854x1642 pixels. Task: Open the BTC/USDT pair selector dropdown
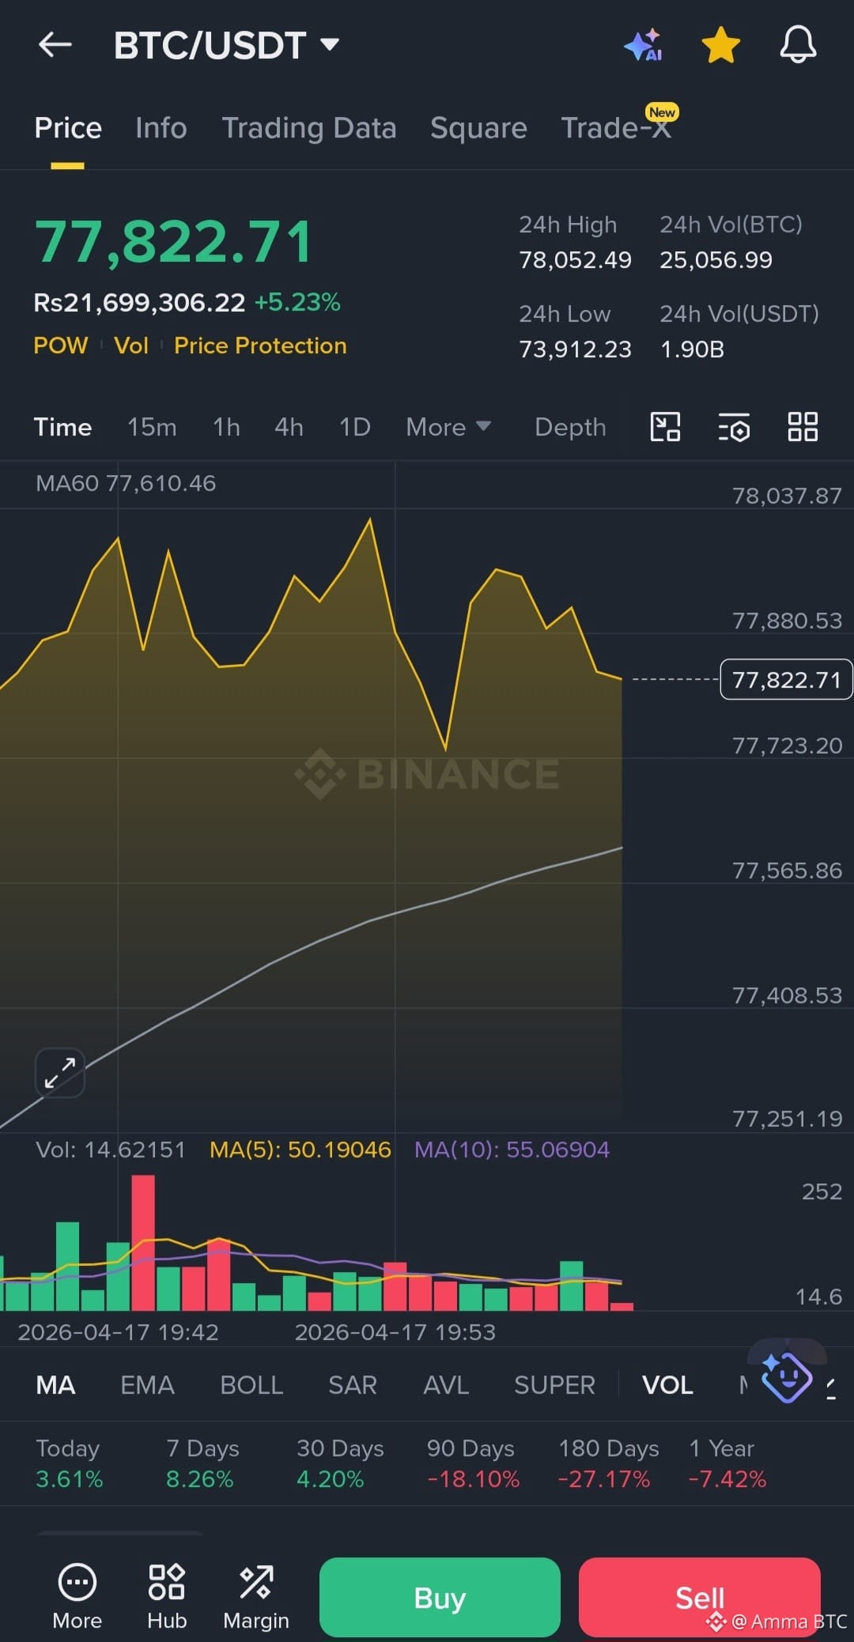227,45
